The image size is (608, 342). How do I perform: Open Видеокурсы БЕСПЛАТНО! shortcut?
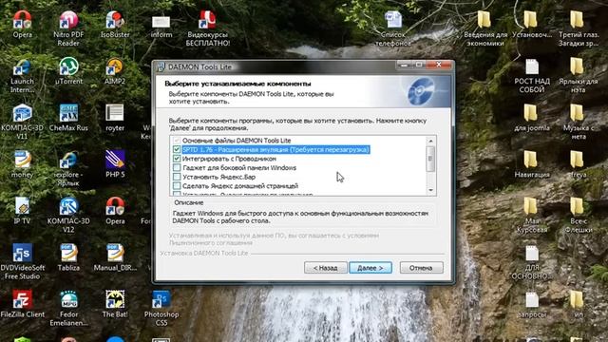[x=207, y=28]
